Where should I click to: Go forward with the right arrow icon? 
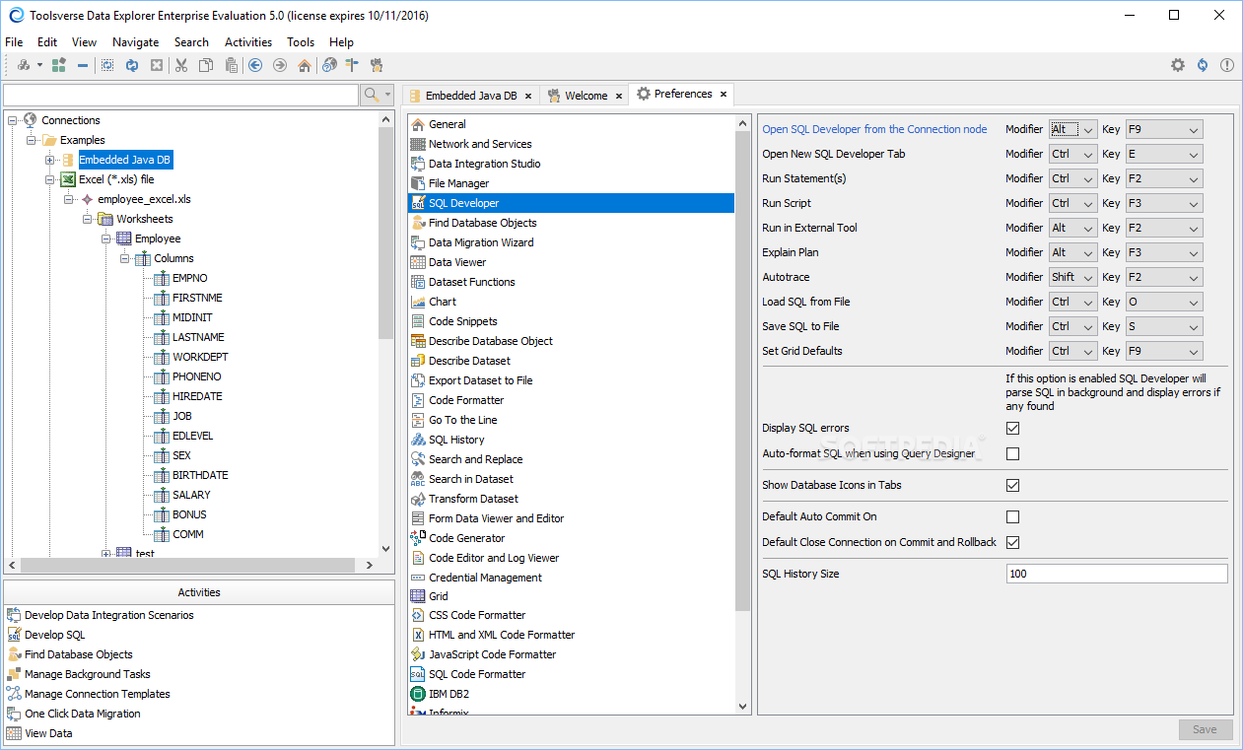click(280, 65)
